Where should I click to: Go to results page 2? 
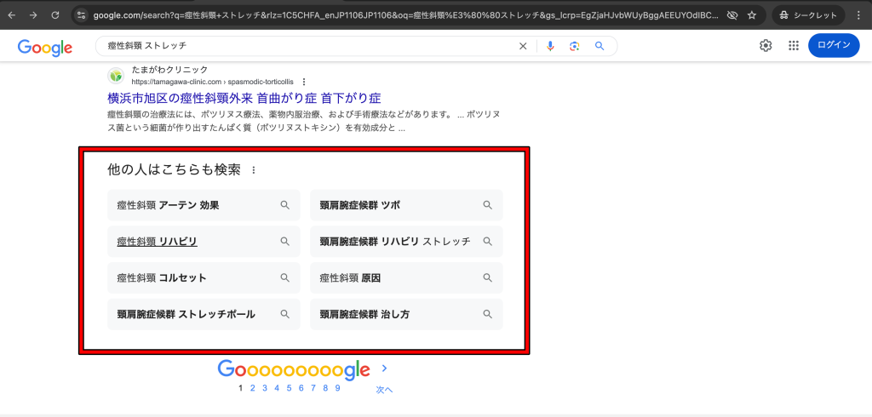253,388
